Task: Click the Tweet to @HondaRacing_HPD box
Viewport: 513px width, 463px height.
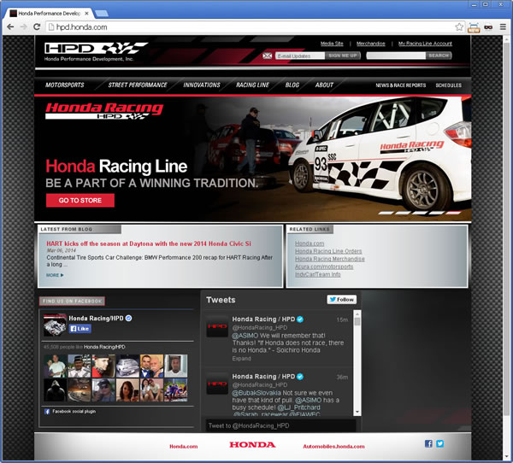Action: point(280,425)
